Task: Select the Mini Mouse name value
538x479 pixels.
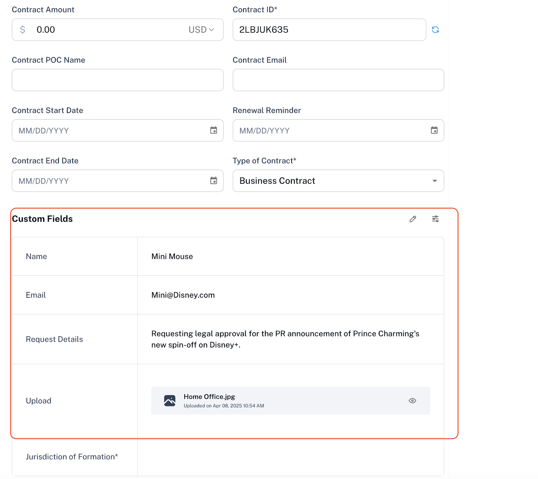Action: point(172,256)
